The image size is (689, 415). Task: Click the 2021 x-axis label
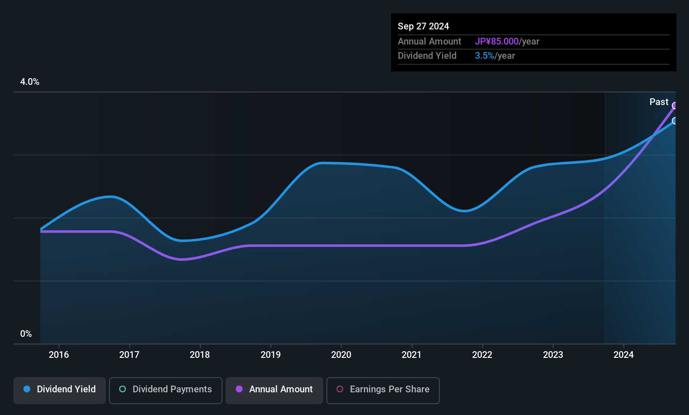click(412, 355)
